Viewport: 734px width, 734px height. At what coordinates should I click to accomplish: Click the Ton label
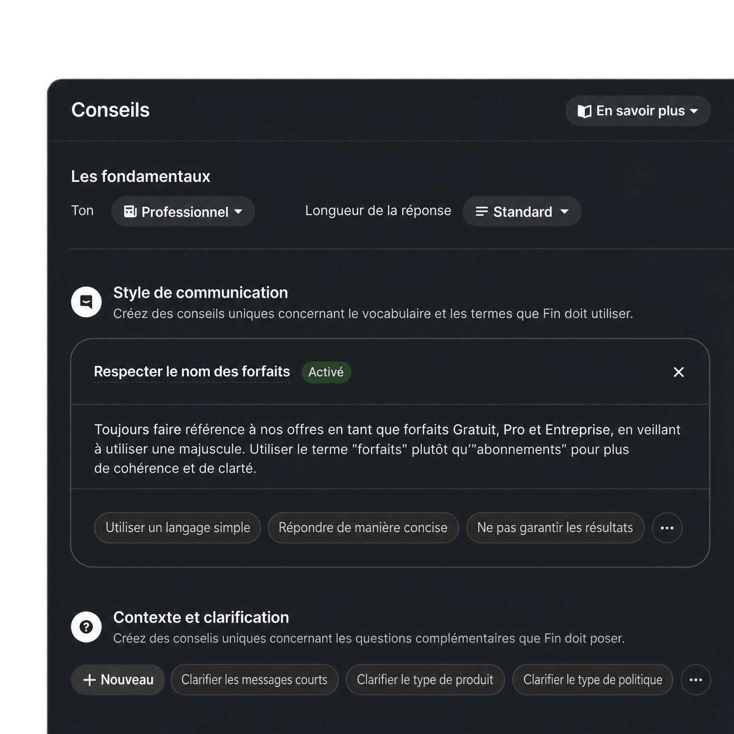coord(83,210)
